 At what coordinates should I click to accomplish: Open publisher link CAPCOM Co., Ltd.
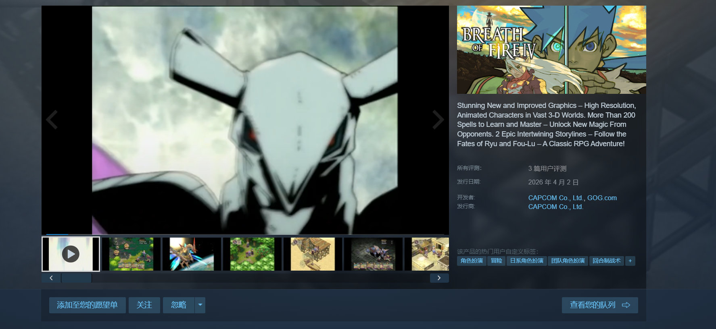tap(556, 207)
